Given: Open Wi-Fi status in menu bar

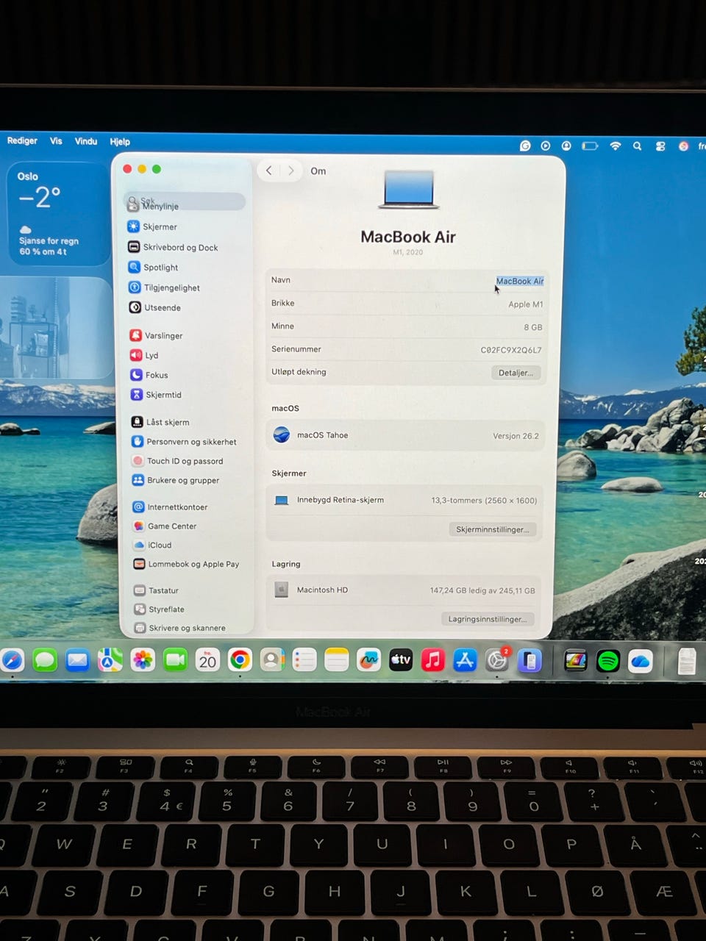Looking at the screenshot, I should tap(615, 146).
